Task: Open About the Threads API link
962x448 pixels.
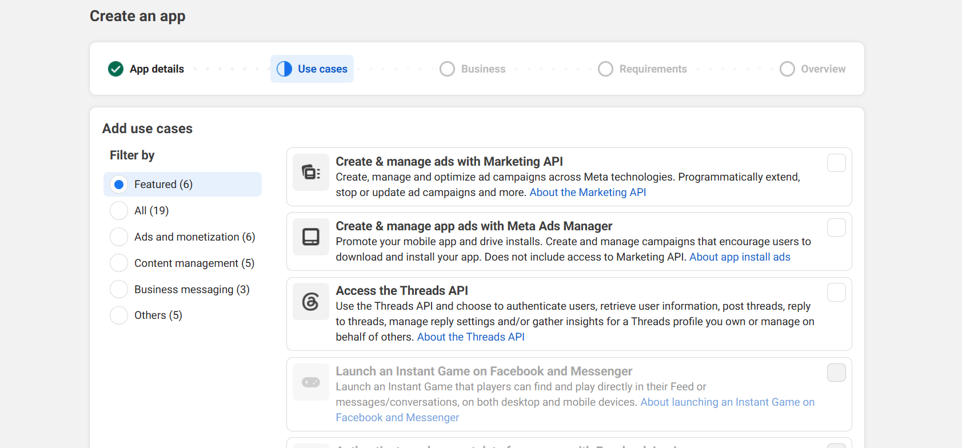Action: pyautogui.click(x=470, y=337)
